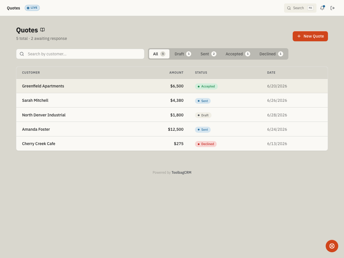344x258 pixels.
Task: Click the $12,500 amount
Action: click(x=176, y=129)
